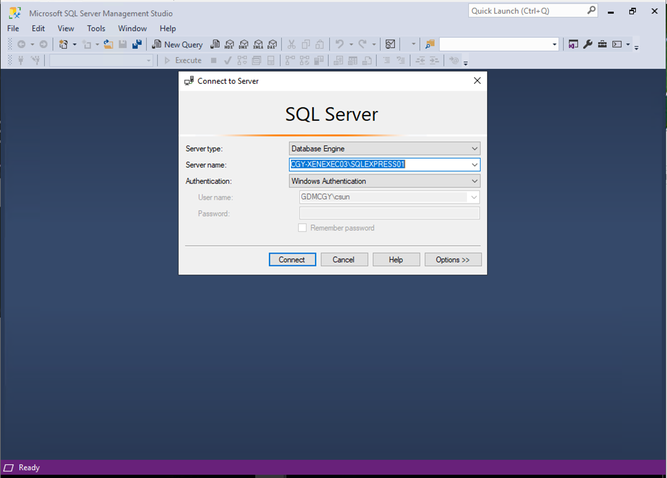Viewport: 667px width, 478px height.
Task: Close the Connect to Server dialog
Action: click(477, 81)
